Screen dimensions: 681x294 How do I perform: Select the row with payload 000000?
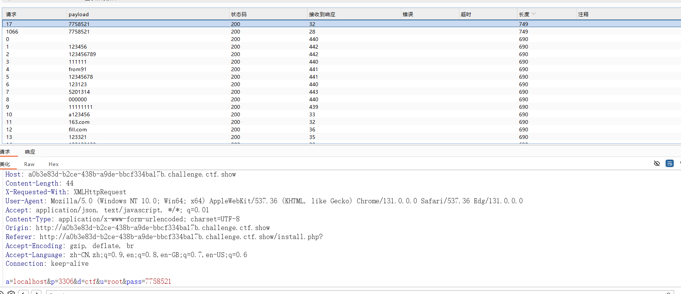click(342, 99)
